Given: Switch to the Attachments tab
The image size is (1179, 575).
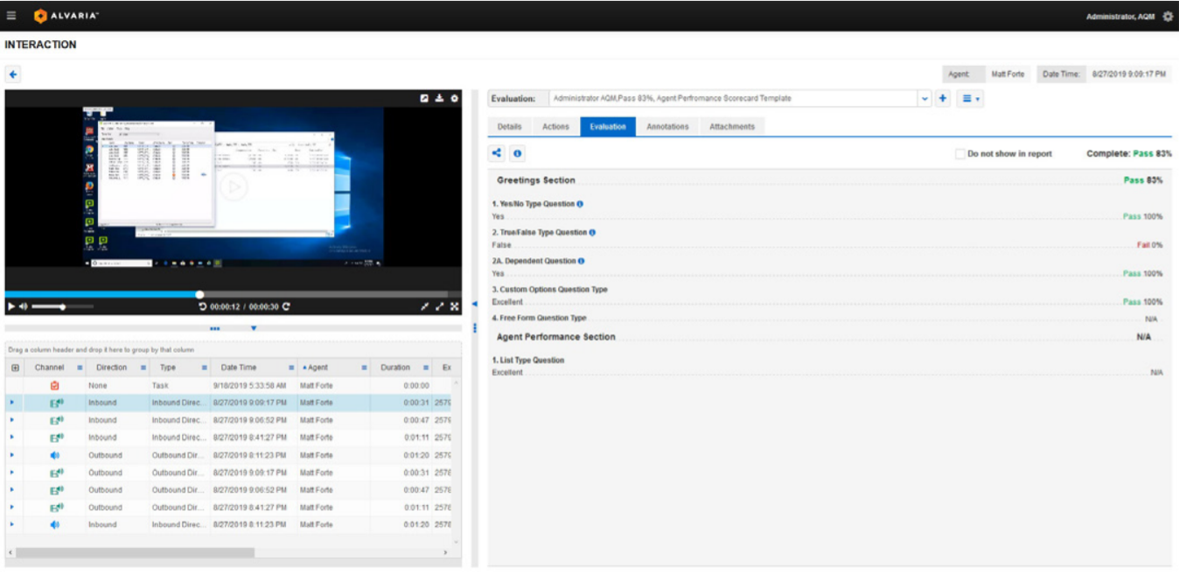Looking at the screenshot, I should pyautogui.click(x=734, y=125).
